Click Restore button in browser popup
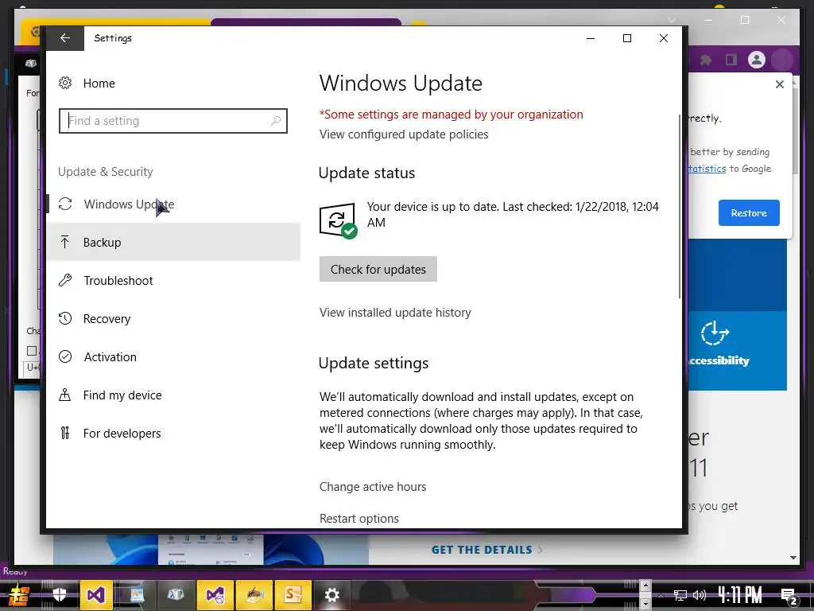Viewport: 814px width, 611px height. point(749,212)
